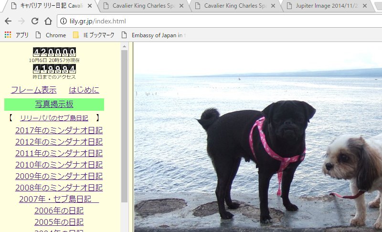
Task: Go back with the browser back arrow
Action: click(x=8, y=21)
